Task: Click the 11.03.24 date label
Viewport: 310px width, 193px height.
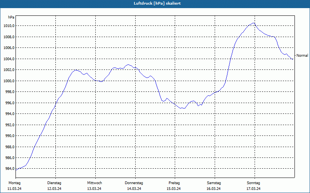Action: tap(14, 189)
